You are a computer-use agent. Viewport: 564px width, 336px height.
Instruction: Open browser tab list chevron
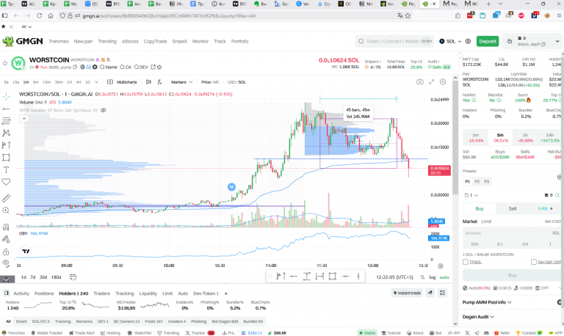(500, 4)
